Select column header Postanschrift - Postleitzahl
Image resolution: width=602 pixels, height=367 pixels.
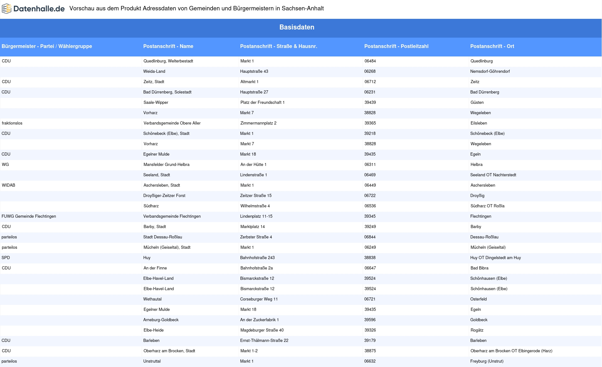point(396,46)
